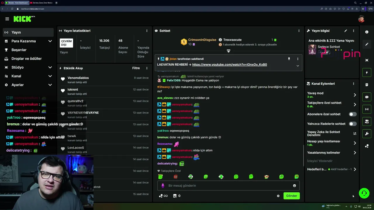Image resolution: width=374 pixels, height=210 pixels.
Task: Click the pencil icon in right sidebar
Action: (367, 44)
